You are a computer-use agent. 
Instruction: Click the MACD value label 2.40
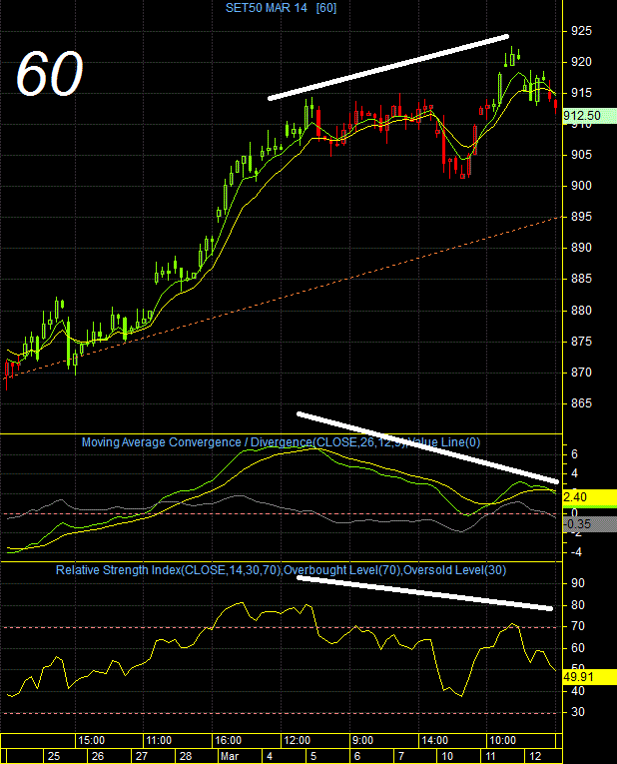(x=589, y=497)
